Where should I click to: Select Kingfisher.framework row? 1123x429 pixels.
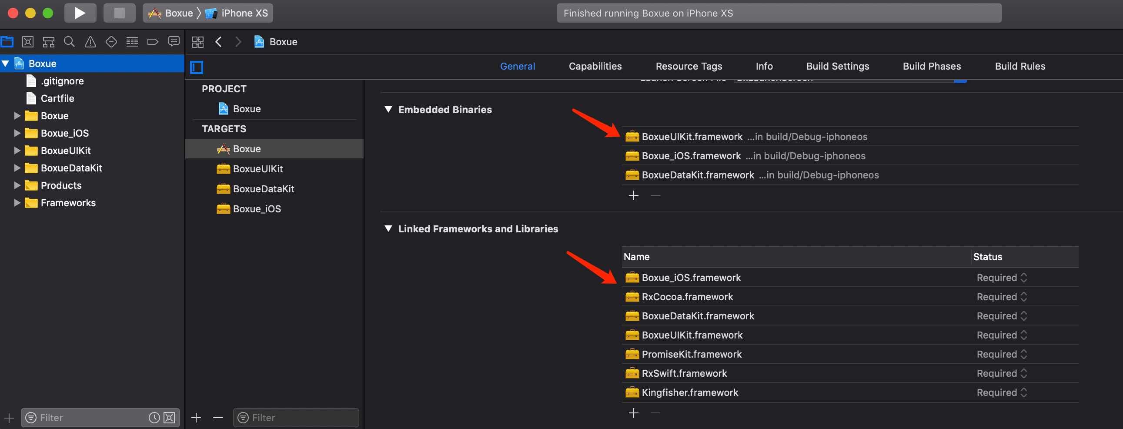click(850, 393)
